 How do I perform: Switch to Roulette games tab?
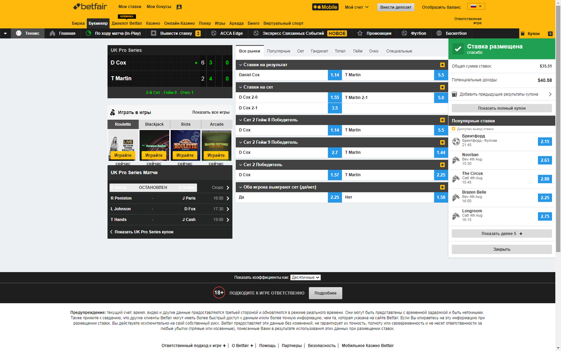point(123,124)
